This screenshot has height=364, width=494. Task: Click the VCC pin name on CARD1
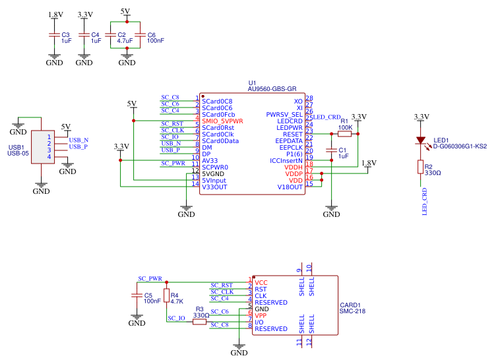[x=261, y=283]
